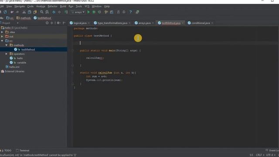Viewport: 279px width, 157px height.
Task: Navigate forward with the dimmed arrow icon
Action: 59,12
